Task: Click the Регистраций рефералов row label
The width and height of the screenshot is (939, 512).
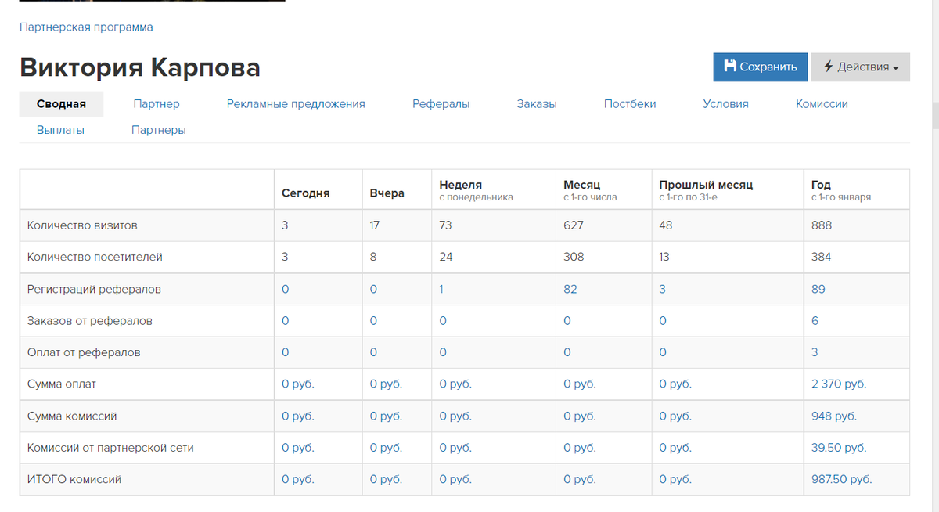Action: coord(94,289)
